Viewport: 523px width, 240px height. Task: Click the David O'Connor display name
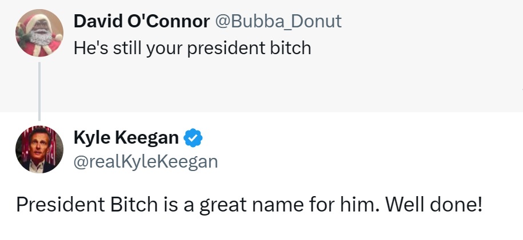141,21
